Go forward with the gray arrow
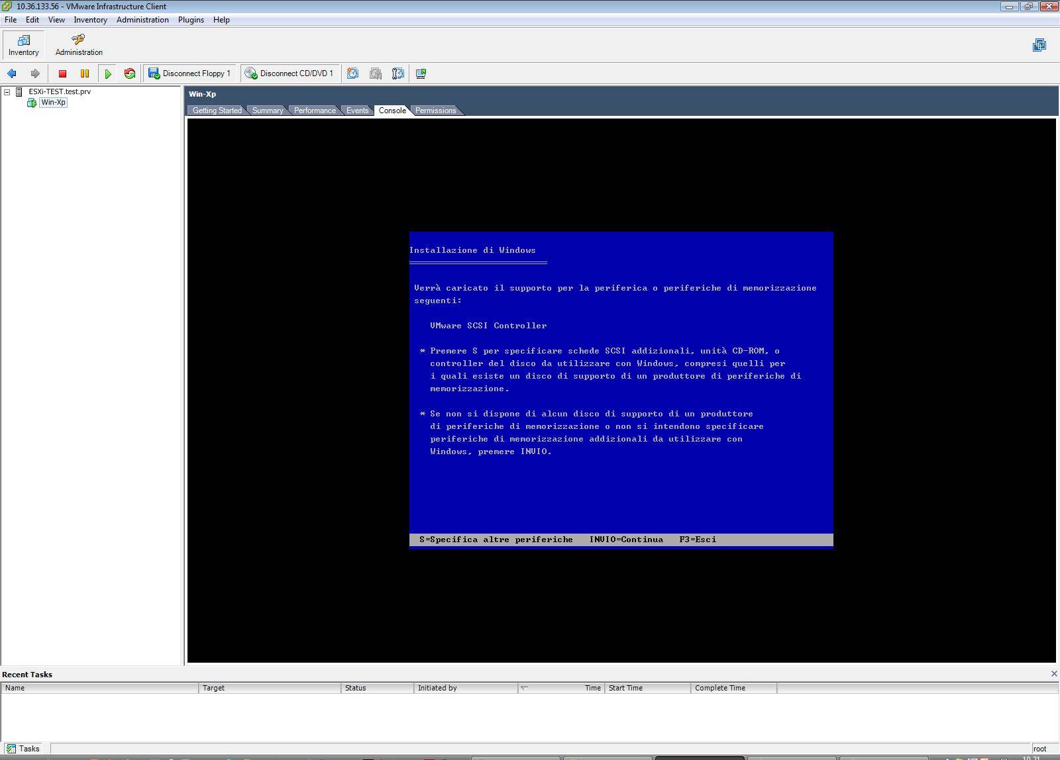The width and height of the screenshot is (1060, 760). [x=35, y=73]
